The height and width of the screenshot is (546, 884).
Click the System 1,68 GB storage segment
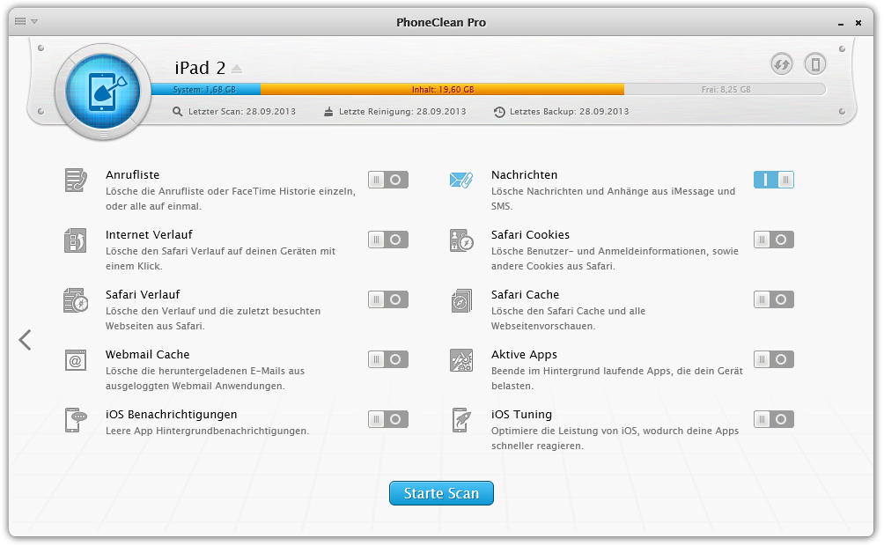click(206, 89)
